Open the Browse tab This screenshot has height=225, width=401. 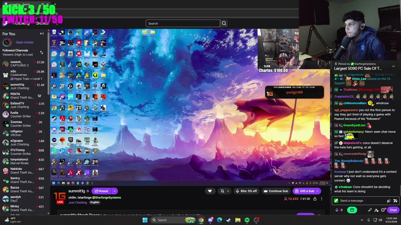(x=42, y=23)
